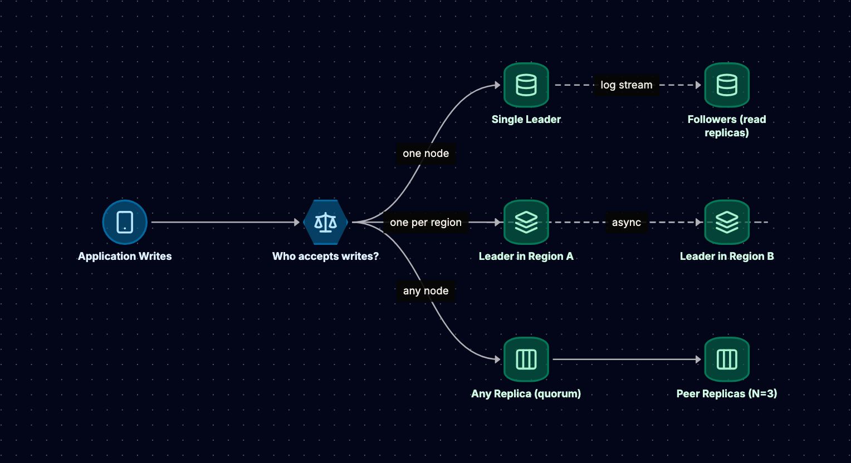The width and height of the screenshot is (851, 463).
Task: Click the 'Who accepts writes?' caption
Action: 326,257
